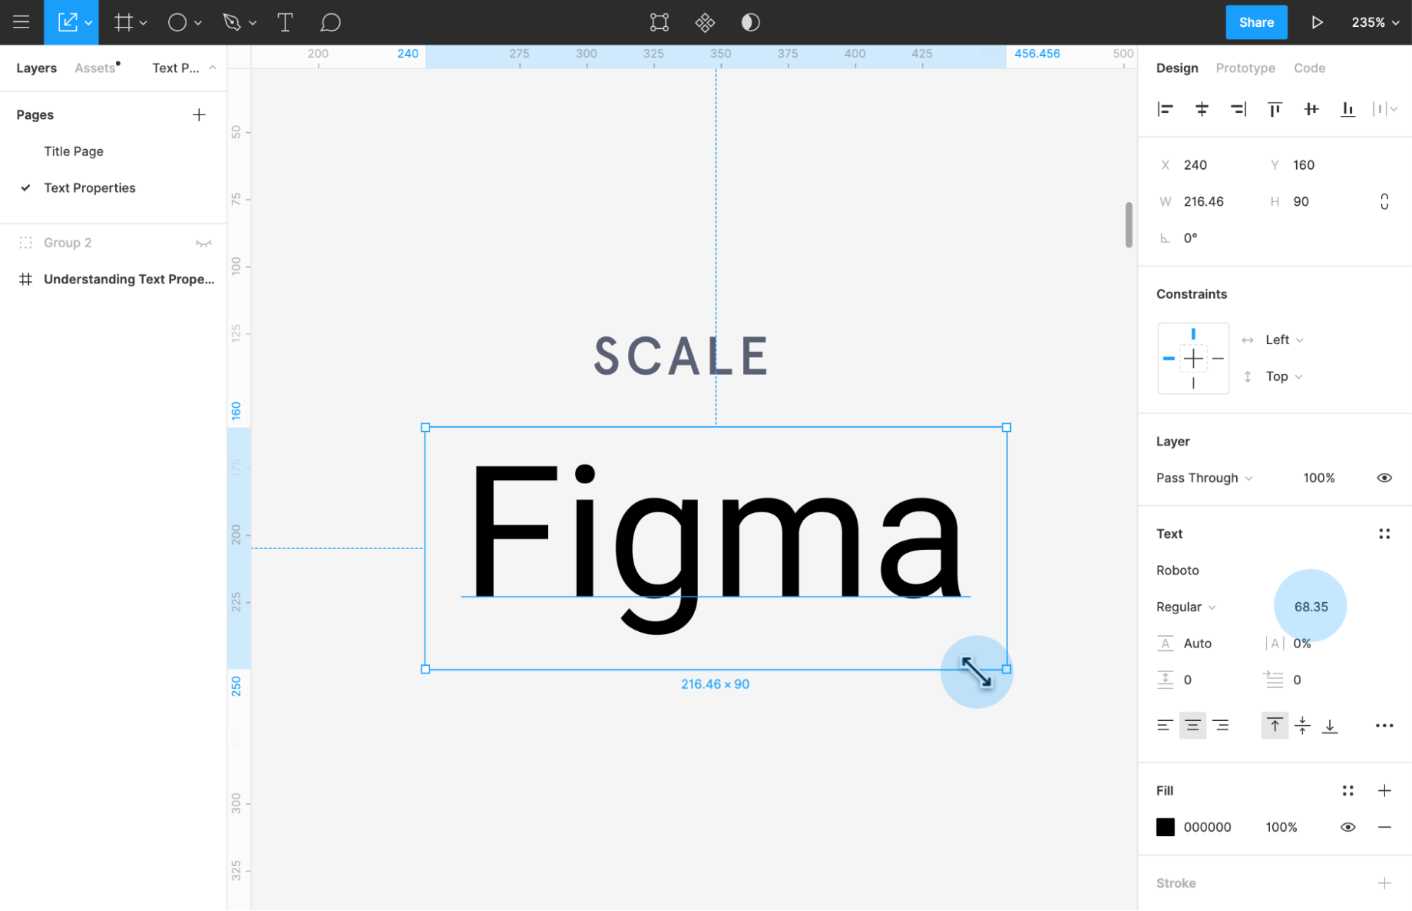Click font size input field 68.35
The height and width of the screenshot is (911, 1412).
tap(1311, 606)
